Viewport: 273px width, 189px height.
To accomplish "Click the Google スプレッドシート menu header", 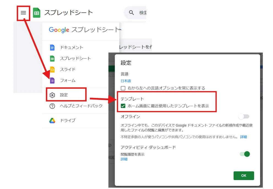I will (x=85, y=30).
